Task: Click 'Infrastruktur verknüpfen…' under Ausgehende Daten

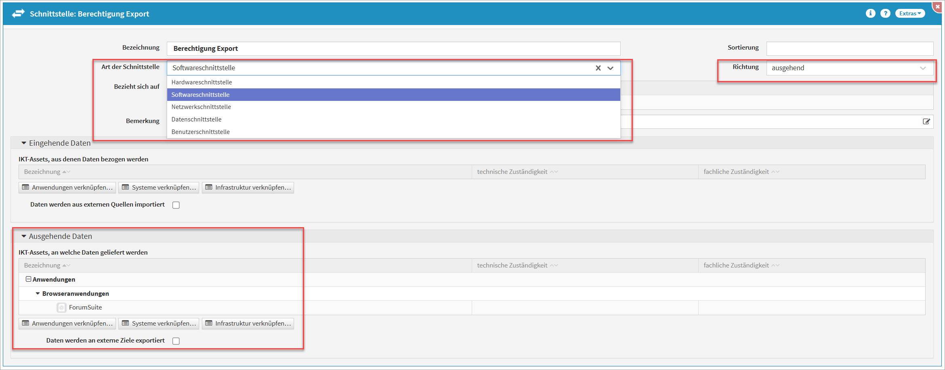Action: point(248,324)
